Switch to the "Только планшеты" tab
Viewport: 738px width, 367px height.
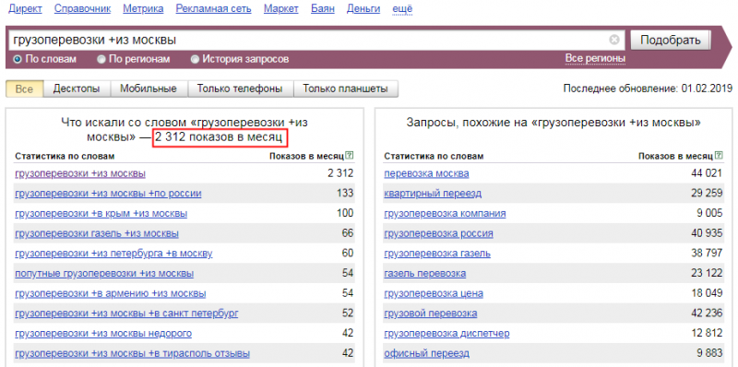click(x=345, y=89)
